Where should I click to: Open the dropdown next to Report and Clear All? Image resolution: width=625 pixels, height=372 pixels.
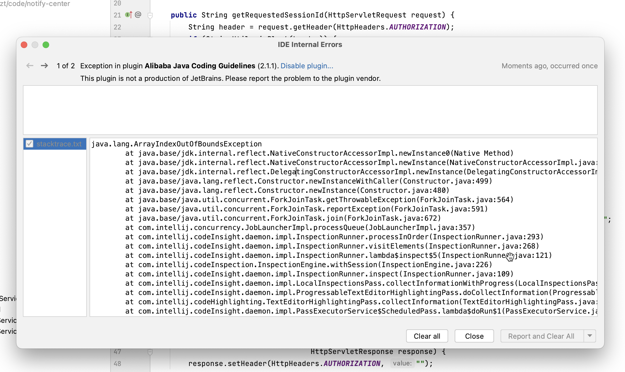point(590,336)
